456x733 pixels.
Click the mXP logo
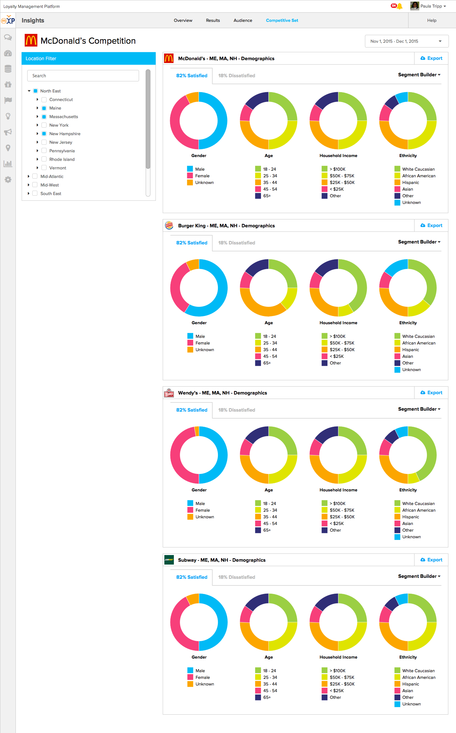tap(8, 20)
